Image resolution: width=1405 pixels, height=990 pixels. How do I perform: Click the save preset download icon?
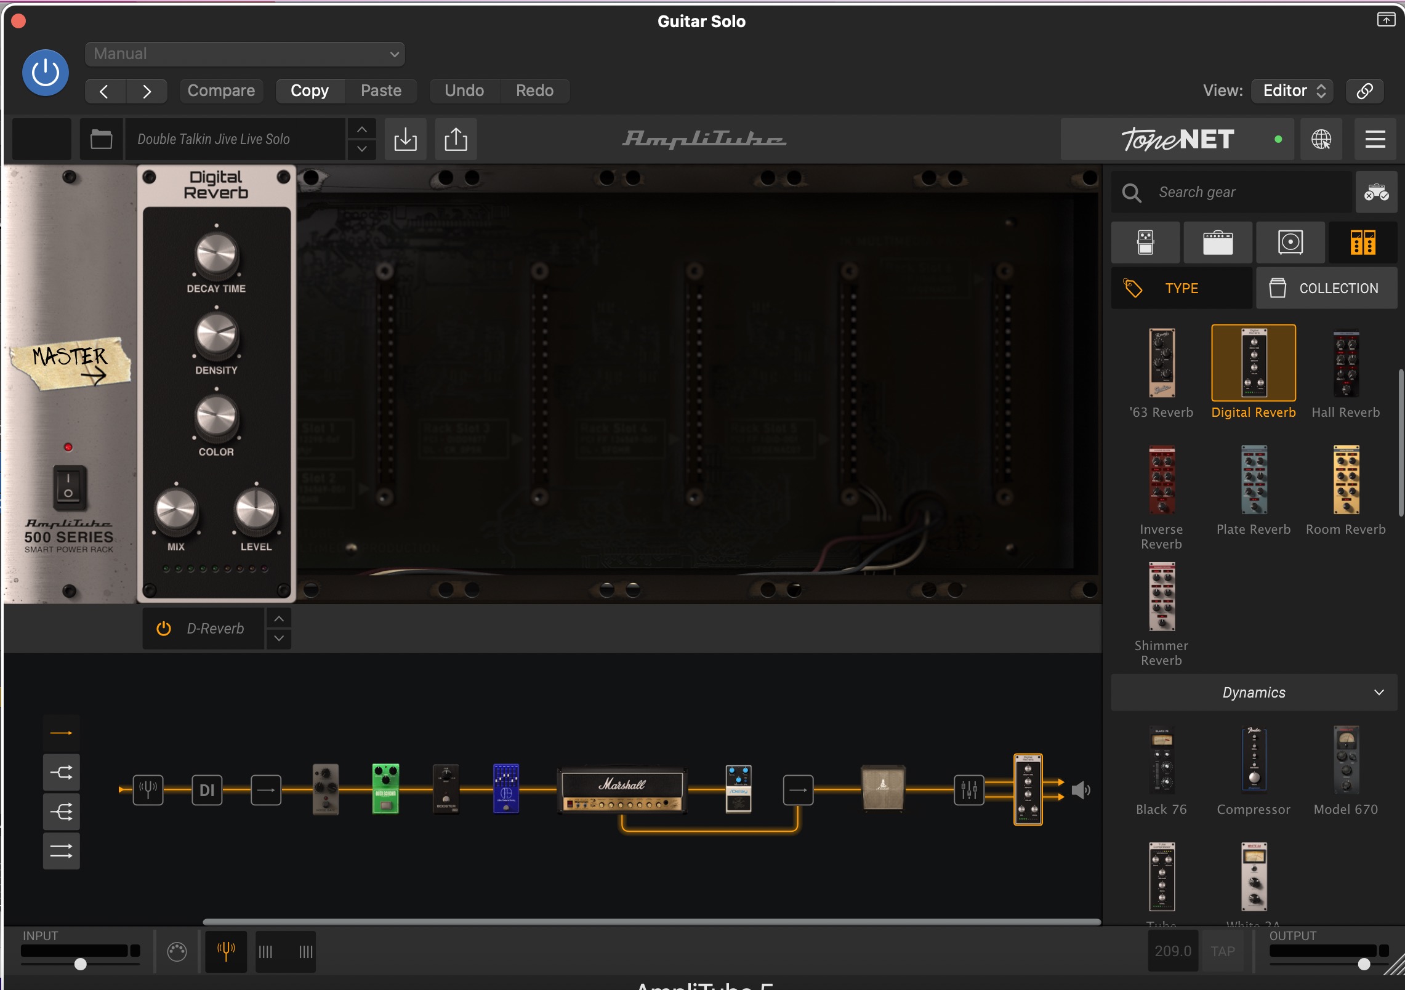click(405, 139)
